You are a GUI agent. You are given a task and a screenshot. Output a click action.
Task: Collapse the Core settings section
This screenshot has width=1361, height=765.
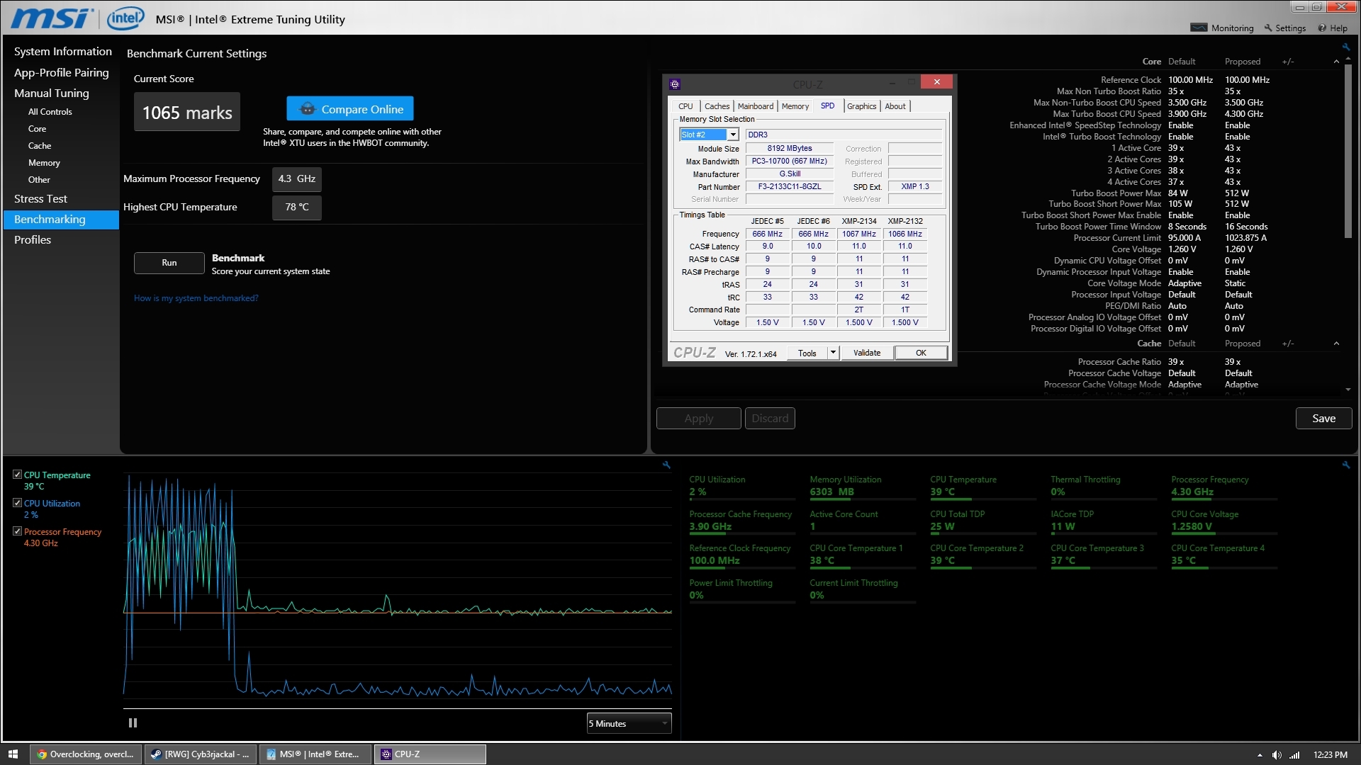click(1336, 62)
